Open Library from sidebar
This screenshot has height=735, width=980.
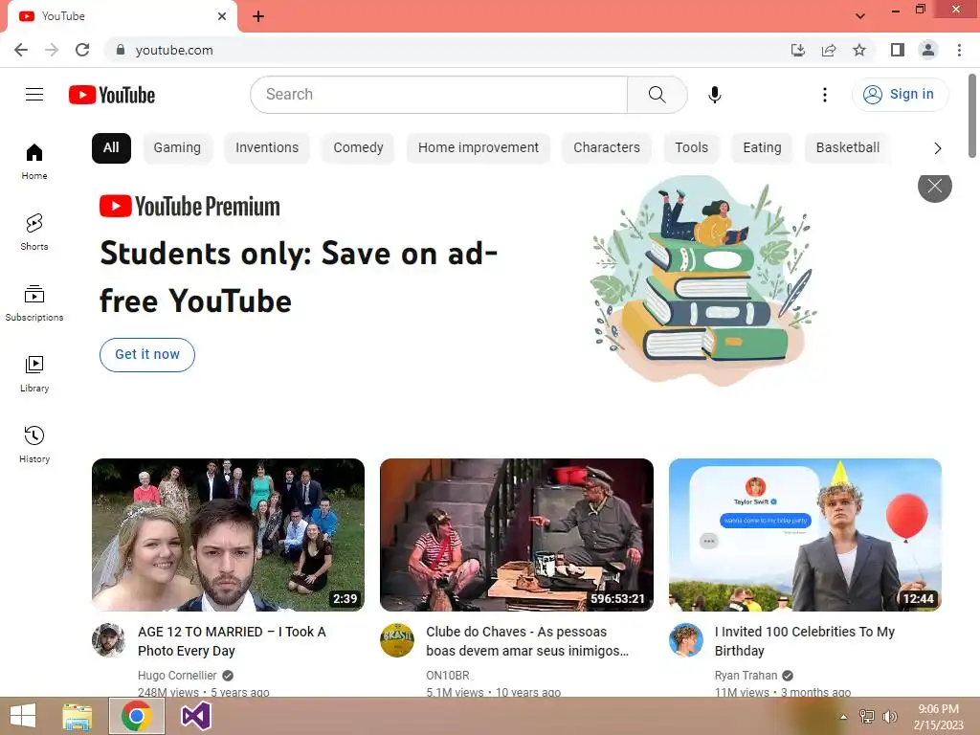[x=34, y=374]
